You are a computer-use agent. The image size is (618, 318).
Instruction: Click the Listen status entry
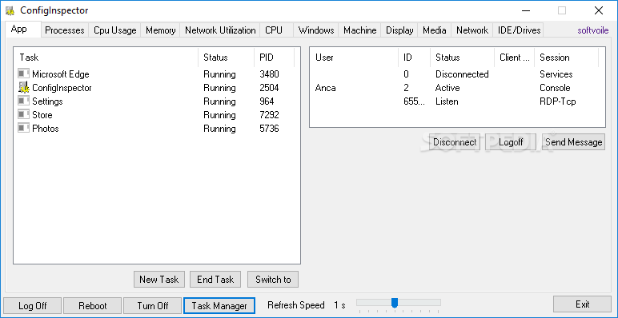click(x=447, y=101)
